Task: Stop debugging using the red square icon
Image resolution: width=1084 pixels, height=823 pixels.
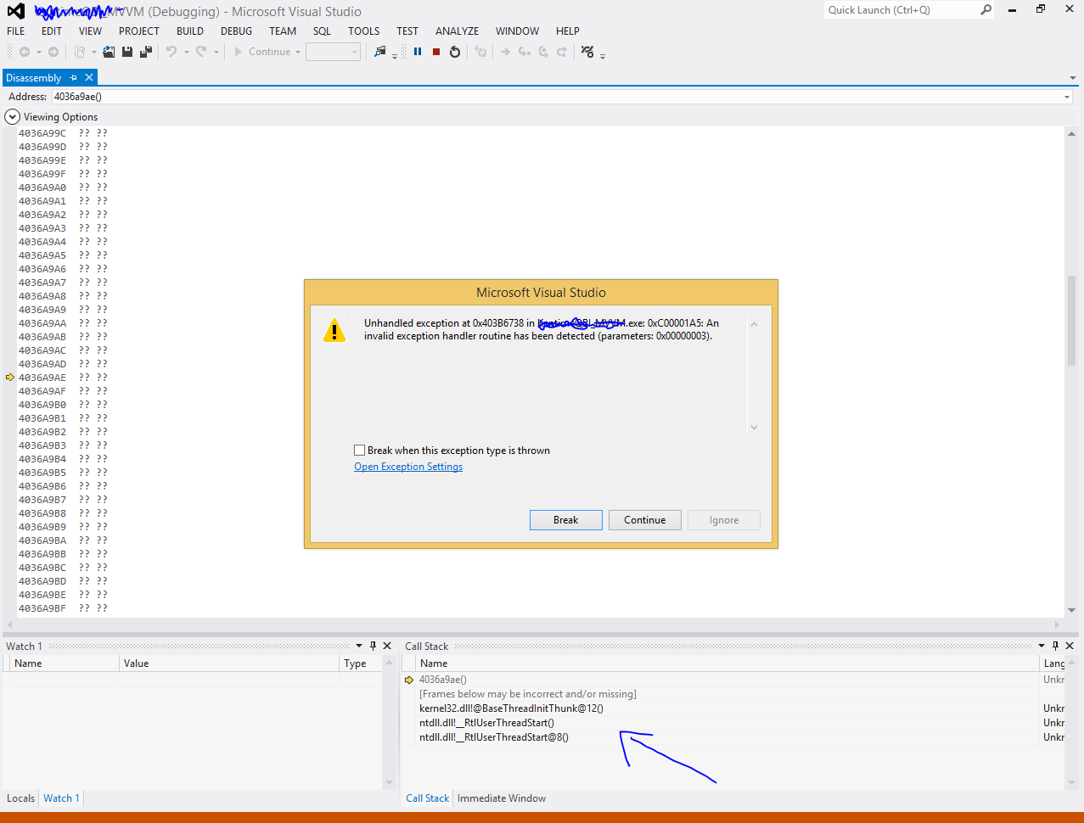Action: tap(436, 51)
